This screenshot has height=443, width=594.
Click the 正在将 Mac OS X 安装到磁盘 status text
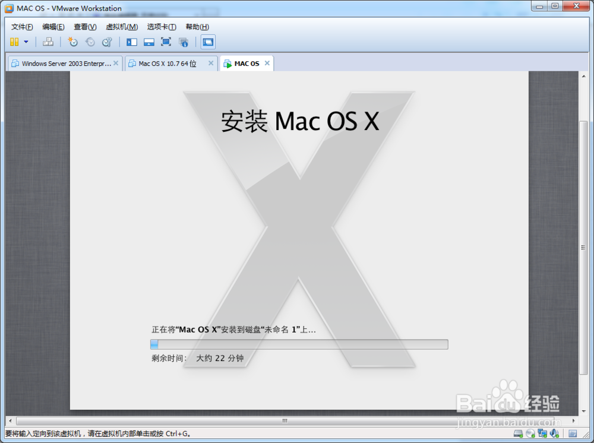tap(233, 330)
